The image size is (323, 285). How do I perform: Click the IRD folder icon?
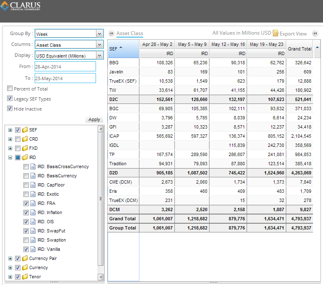(25, 157)
